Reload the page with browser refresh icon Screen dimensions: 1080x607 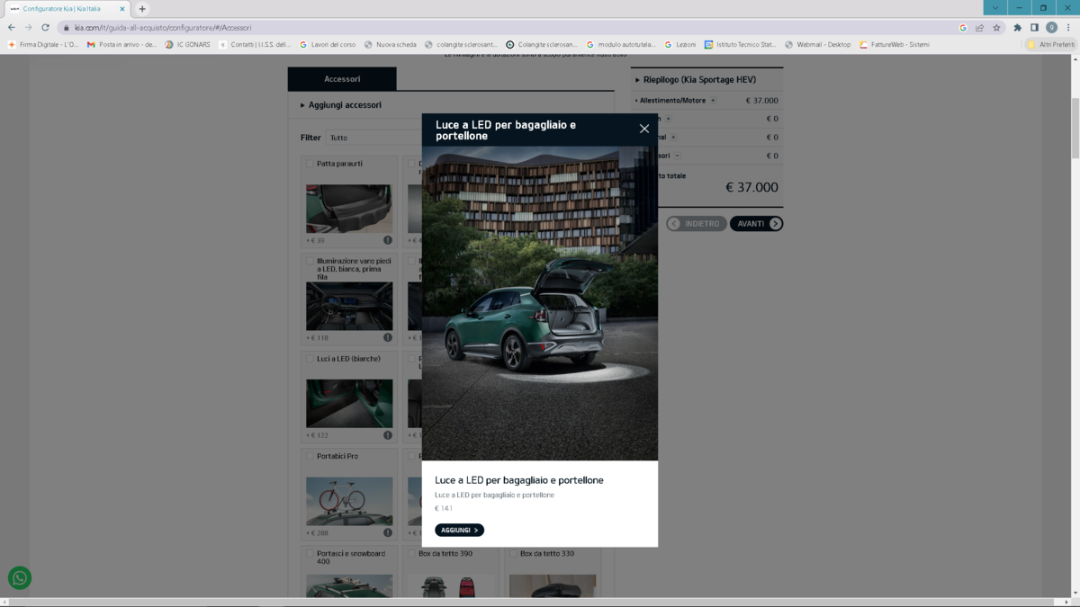pyautogui.click(x=45, y=28)
